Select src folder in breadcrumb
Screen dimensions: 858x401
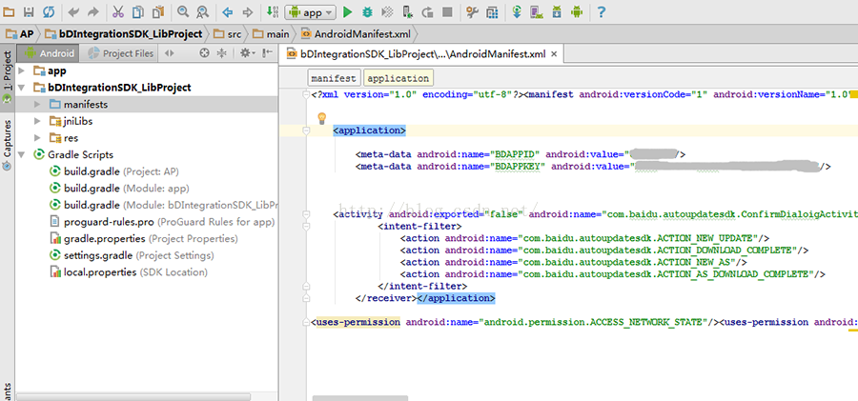point(228,34)
